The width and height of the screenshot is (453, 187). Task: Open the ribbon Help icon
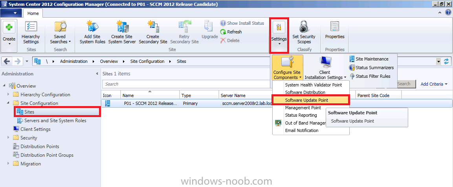[x=447, y=13]
